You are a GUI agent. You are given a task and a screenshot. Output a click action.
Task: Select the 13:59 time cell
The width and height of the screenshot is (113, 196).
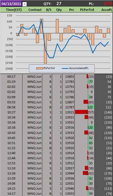point(11,178)
